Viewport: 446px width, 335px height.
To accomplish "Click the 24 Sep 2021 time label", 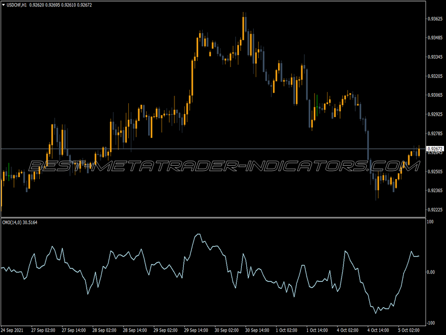I will 12,330.
